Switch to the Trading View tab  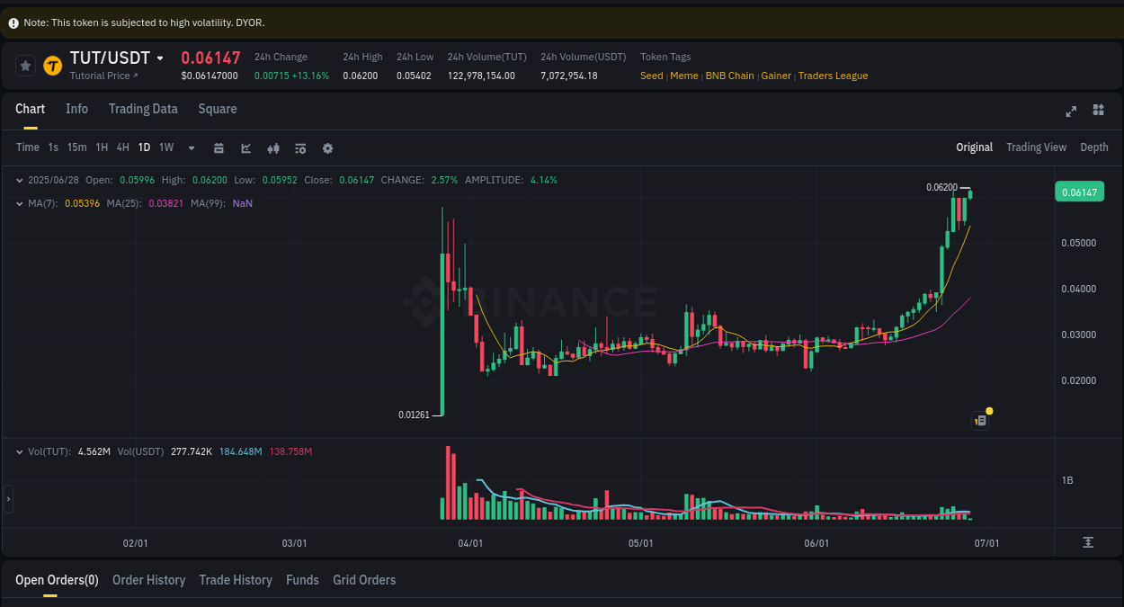click(x=1036, y=147)
